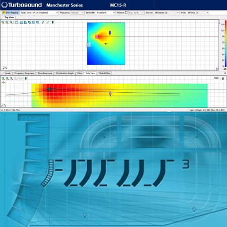This screenshot has height=227, width=227.
Task: Click the third magnifier in Side View toolbar
Action: (11, 79)
